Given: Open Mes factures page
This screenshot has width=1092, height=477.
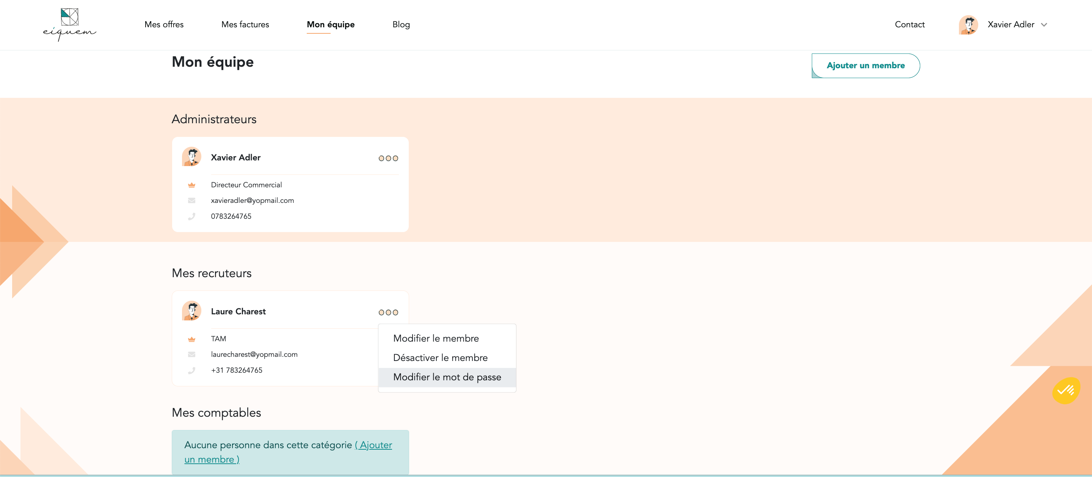Looking at the screenshot, I should click(x=245, y=25).
